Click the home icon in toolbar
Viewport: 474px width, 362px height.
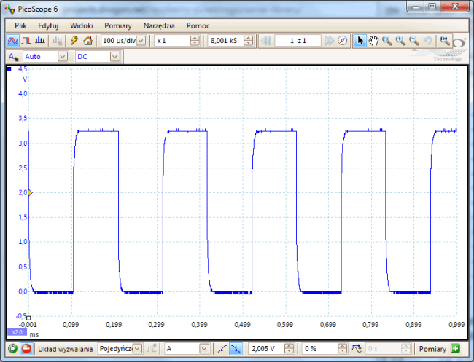[x=88, y=41]
